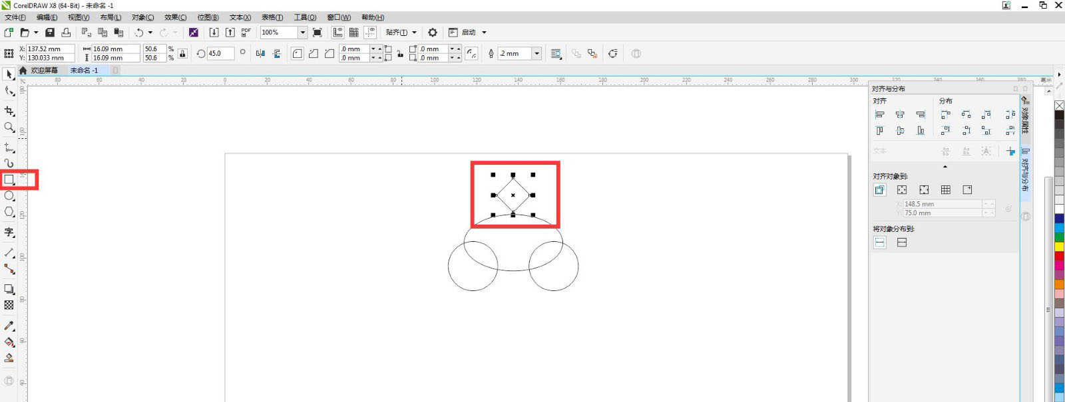Click the Align left icon in 对齐 panel

click(880, 115)
